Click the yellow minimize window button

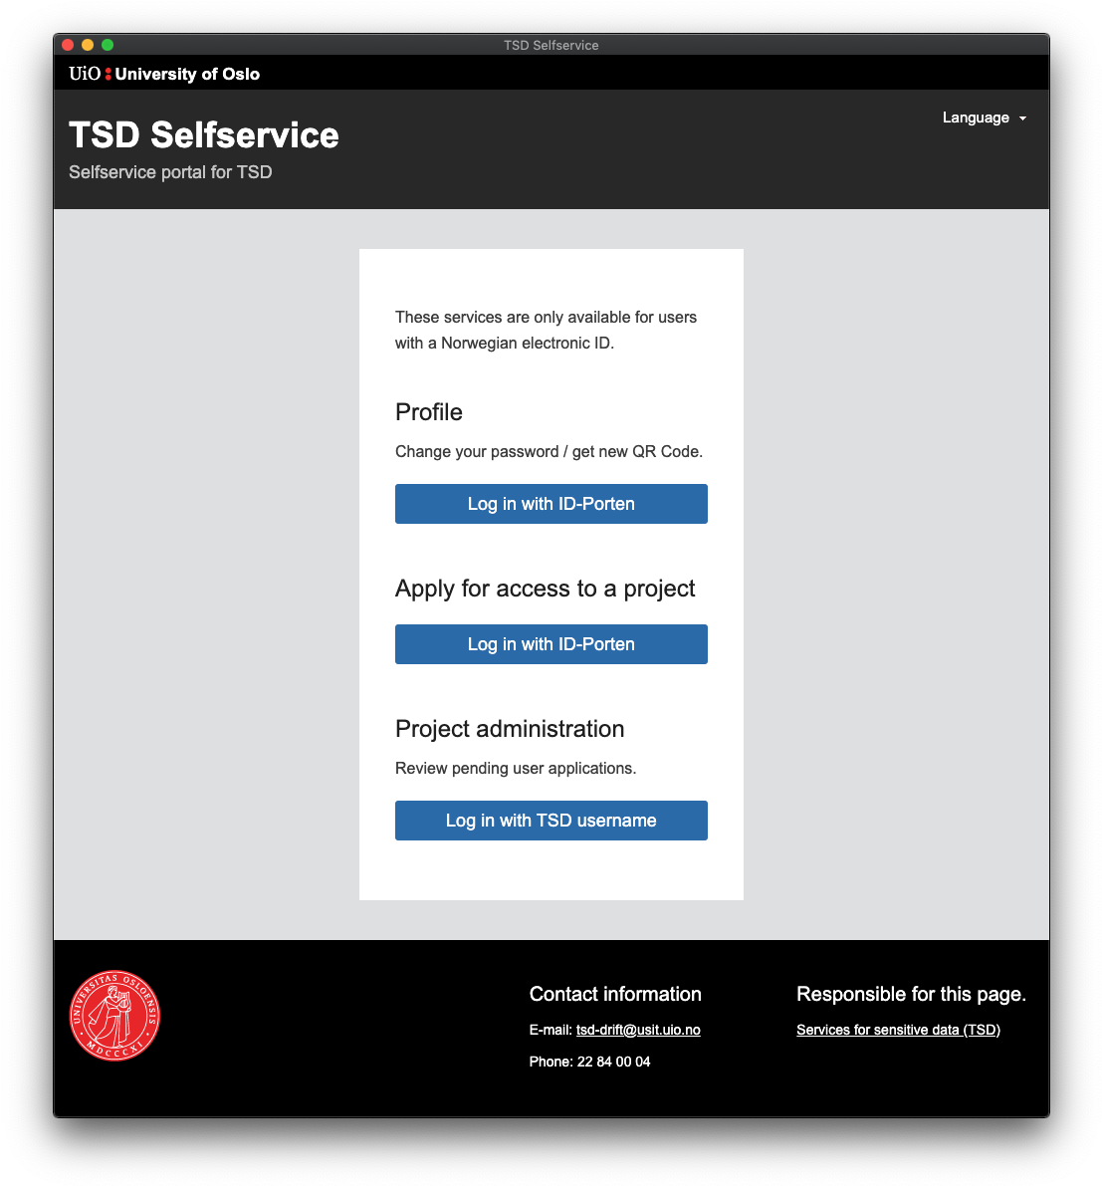pos(88,46)
